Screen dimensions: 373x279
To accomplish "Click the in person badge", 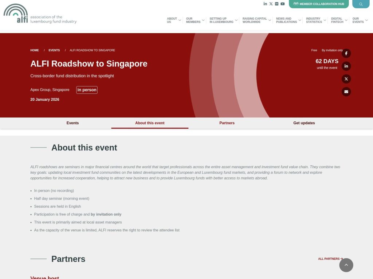I will tap(87, 90).
